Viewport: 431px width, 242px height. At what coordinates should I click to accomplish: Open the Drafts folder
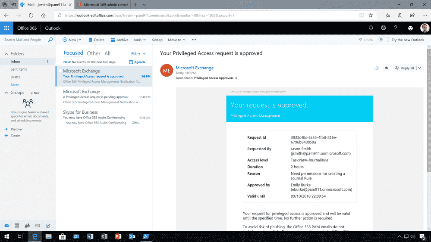[15, 77]
